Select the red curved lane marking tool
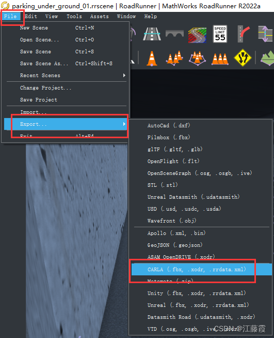Viewport: 274px width, 338px height. click(x=244, y=34)
